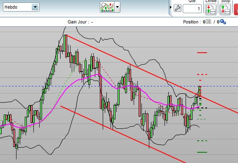The image size is (238, 163).
Task: Expand the arrow next to the indicators icon
Action: coord(117,7)
